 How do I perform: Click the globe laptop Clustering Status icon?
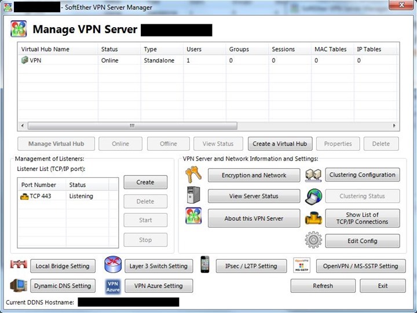313,196
